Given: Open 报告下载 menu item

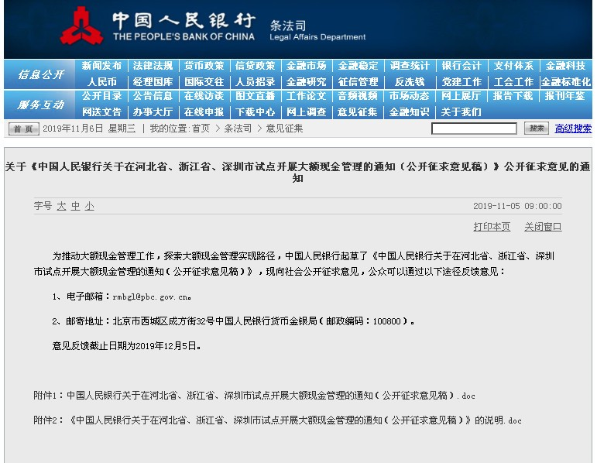Looking at the screenshot, I should click(x=513, y=96).
